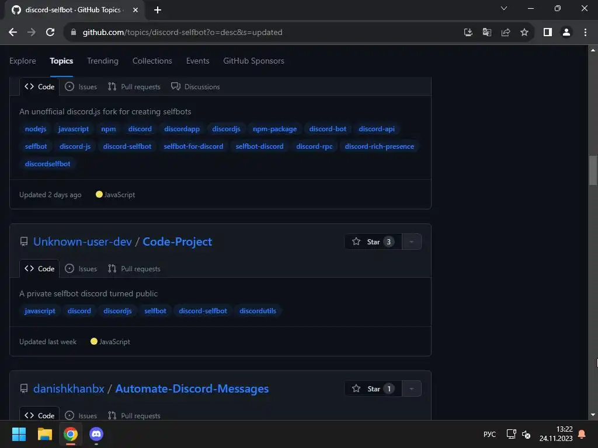
Task: Click the page vertical scrollbar thumb
Action: [x=593, y=170]
